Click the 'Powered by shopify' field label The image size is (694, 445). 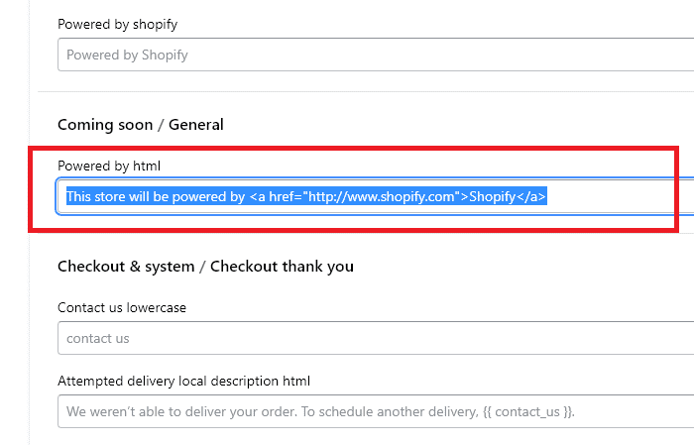pyautogui.click(x=117, y=24)
